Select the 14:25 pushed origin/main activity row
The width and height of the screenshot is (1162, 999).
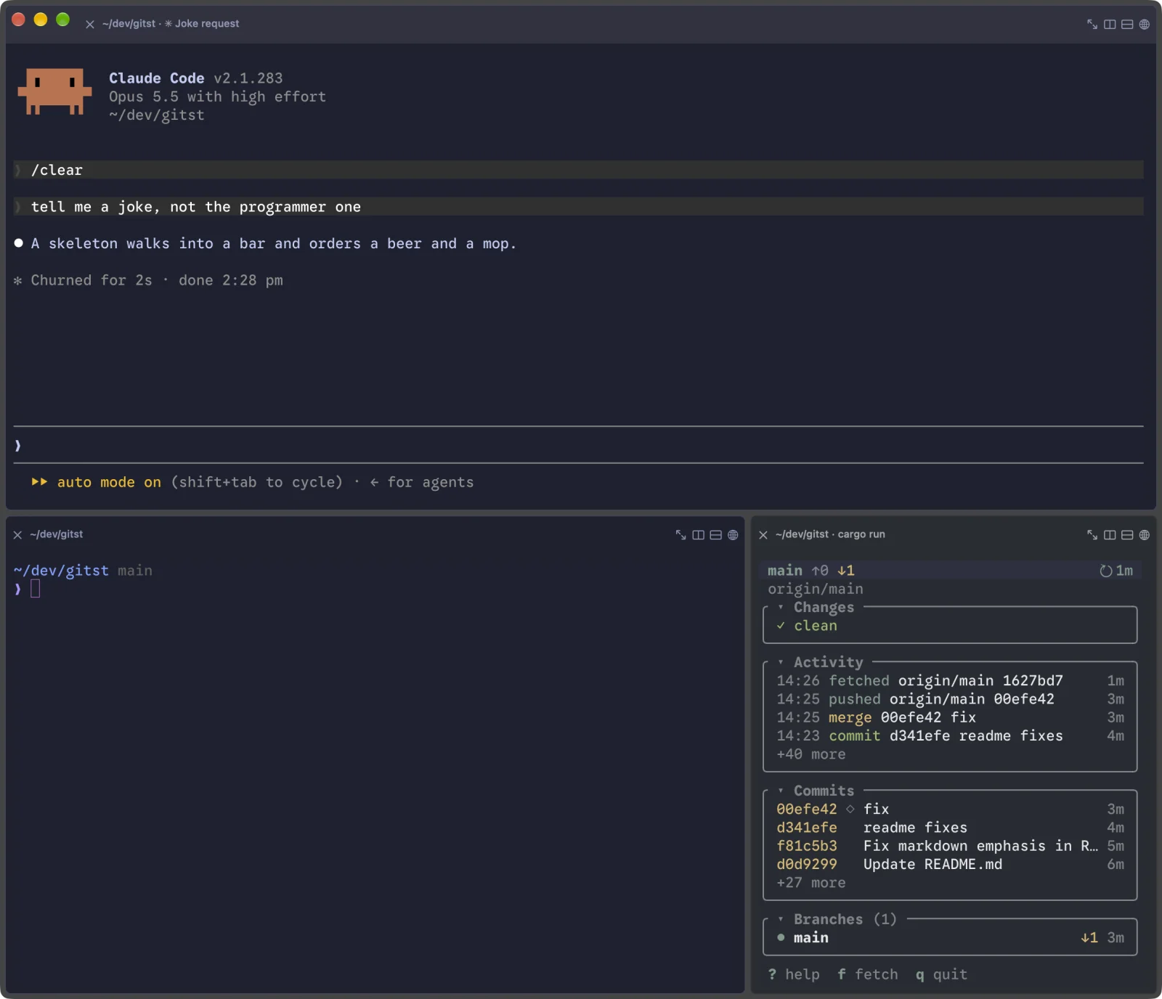tap(950, 699)
